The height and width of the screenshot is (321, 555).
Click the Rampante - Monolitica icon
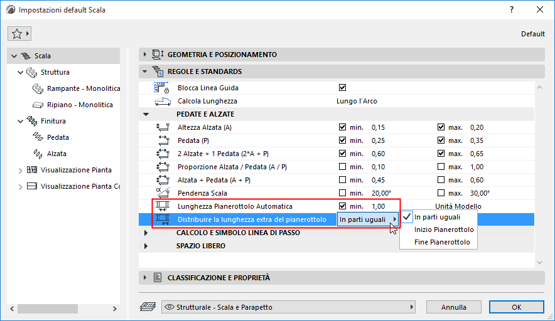[x=38, y=88]
